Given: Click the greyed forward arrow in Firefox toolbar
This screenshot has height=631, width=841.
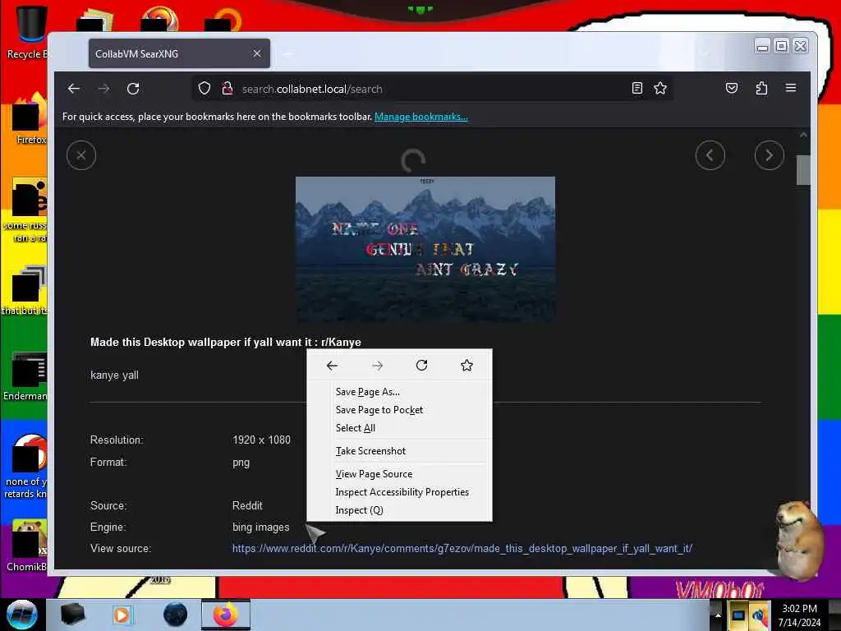Looking at the screenshot, I should [103, 89].
